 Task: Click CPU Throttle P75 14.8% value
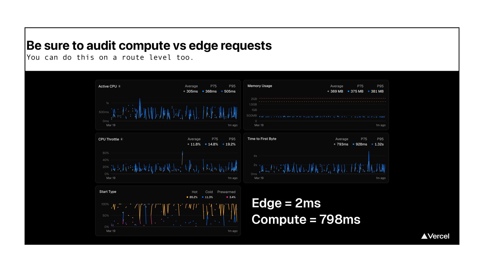point(213,144)
